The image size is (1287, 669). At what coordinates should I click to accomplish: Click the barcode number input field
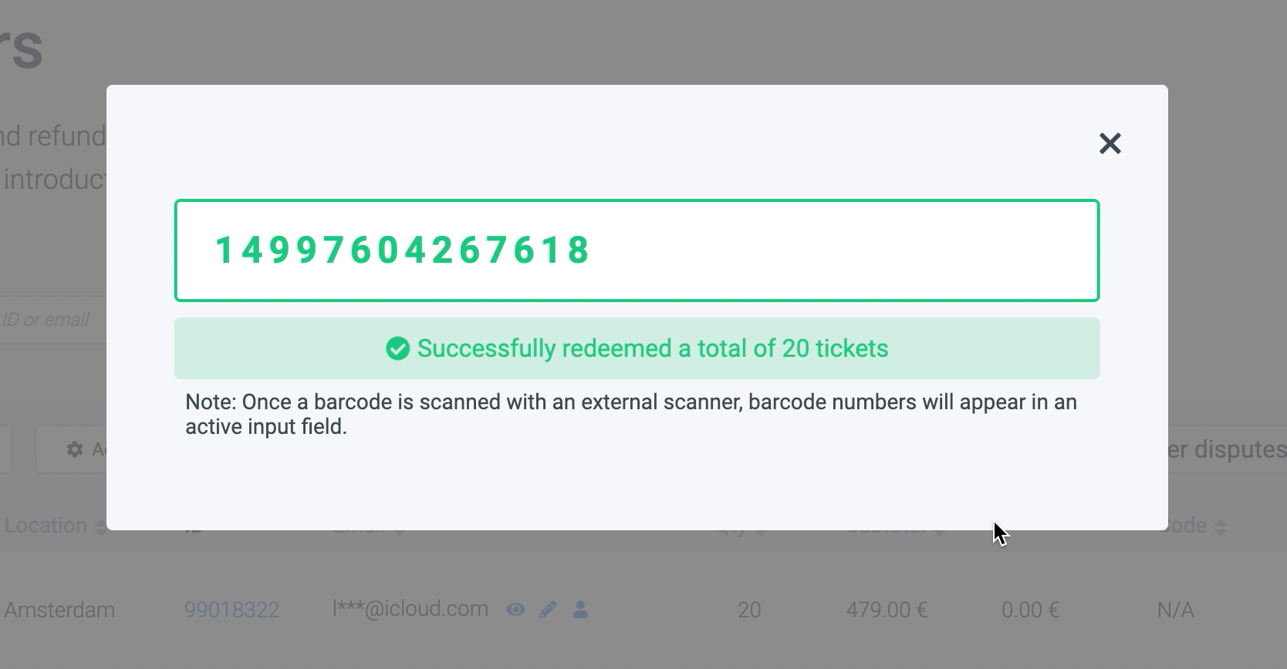point(636,250)
